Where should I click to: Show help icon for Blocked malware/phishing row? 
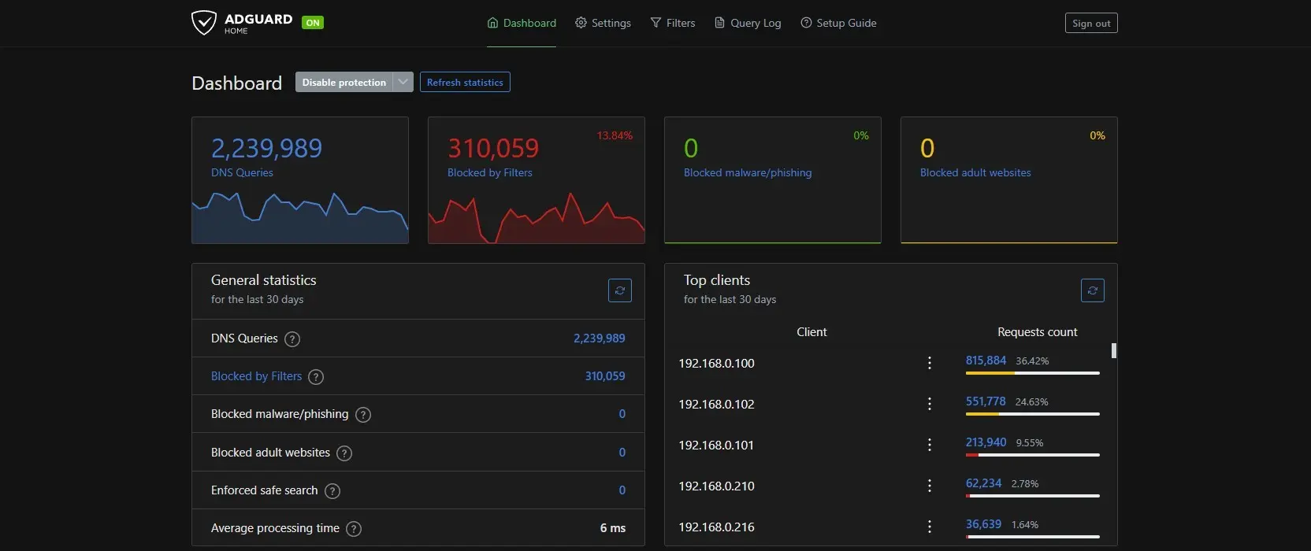363,415
